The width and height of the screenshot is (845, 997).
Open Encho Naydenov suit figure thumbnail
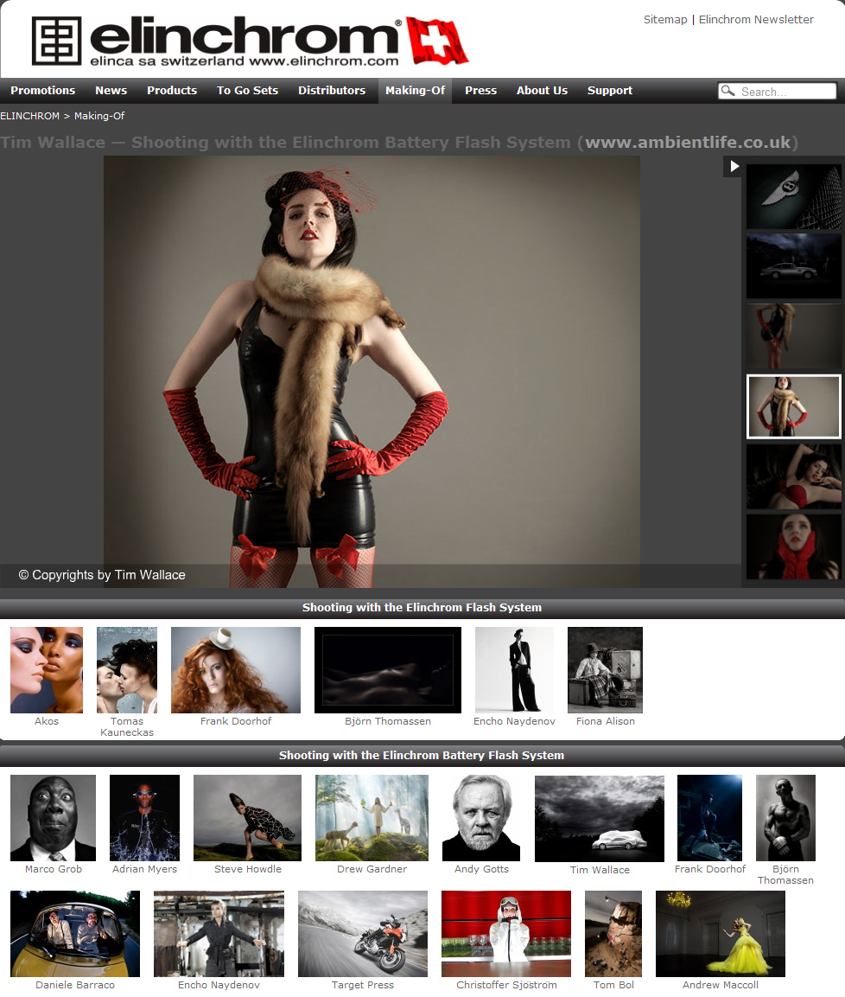pos(514,669)
